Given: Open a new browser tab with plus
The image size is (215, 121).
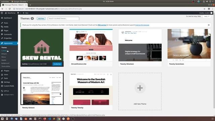Looking at the screenshot, I should pyautogui.click(x=30, y=5).
